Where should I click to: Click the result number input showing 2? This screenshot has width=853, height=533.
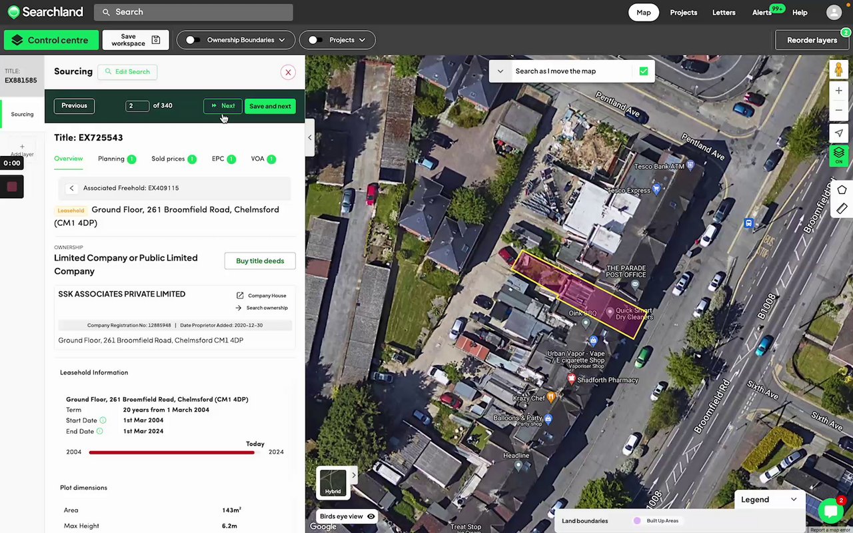coord(137,106)
